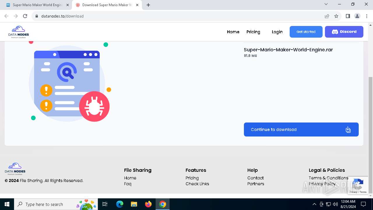Click the Chrome taskbar icon
373x210 pixels.
point(162,204)
